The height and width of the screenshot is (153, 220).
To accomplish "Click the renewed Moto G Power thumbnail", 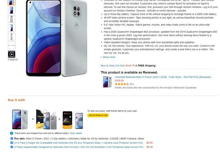I will click(107, 82).
